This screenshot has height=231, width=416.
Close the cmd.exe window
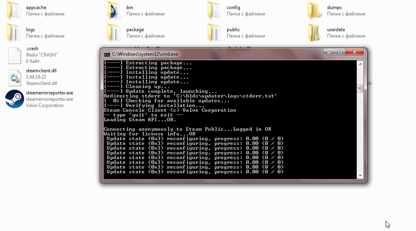coord(354,52)
